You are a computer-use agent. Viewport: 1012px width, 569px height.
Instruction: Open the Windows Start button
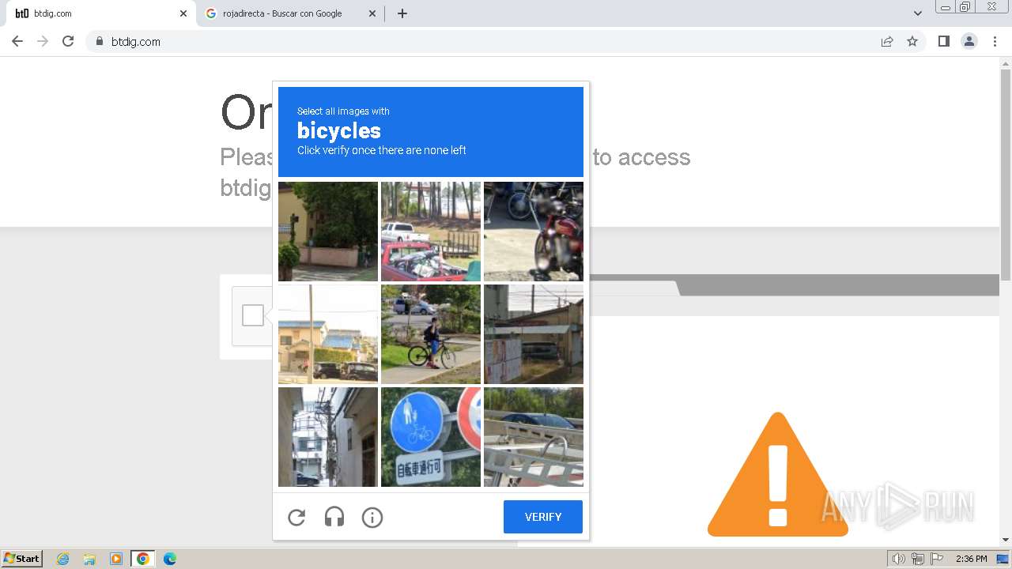[x=22, y=559]
